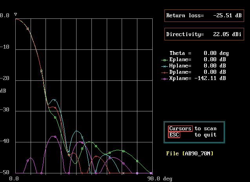The height and width of the screenshot is (182, 250).
Task: Click the -50 y-axis label
Action: pos(5,173)
